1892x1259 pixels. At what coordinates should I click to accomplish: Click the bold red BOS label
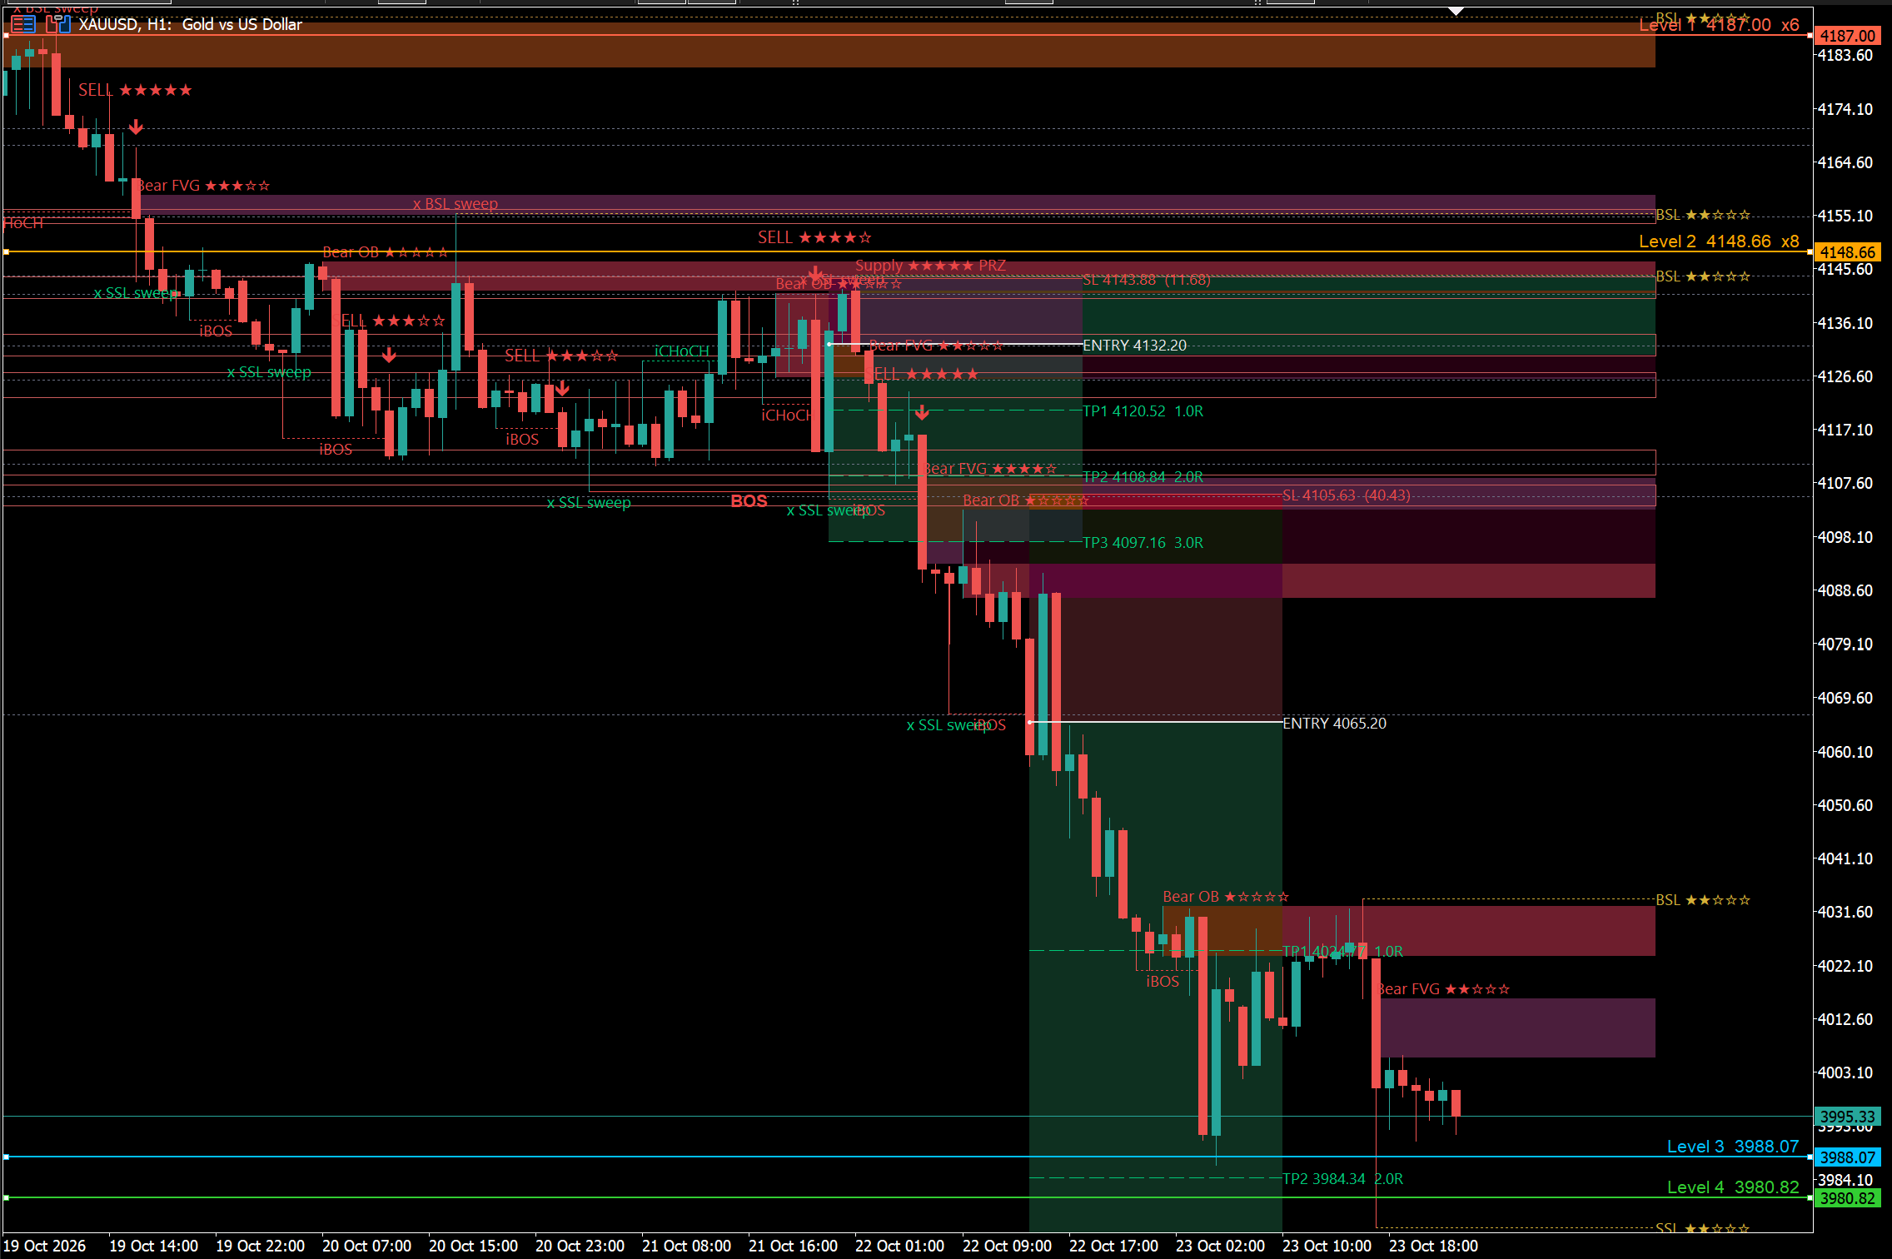749,501
